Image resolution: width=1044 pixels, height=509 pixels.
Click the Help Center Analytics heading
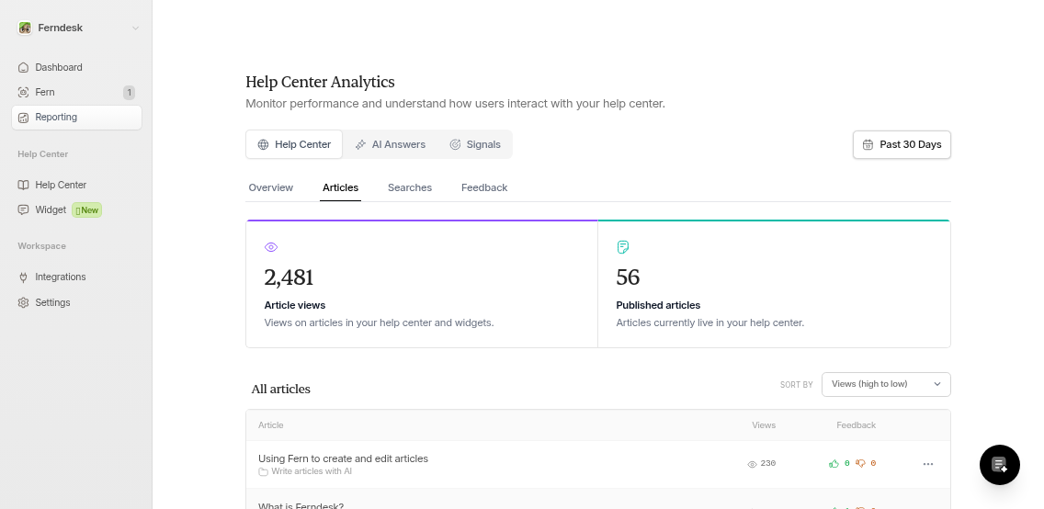click(320, 82)
